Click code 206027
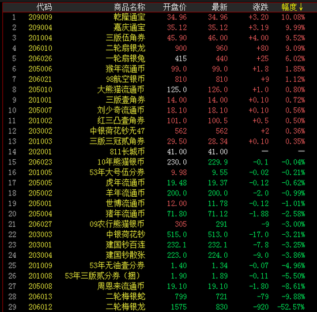Image resolution: width=317 pixels, height=312 pixels. click(x=40, y=224)
